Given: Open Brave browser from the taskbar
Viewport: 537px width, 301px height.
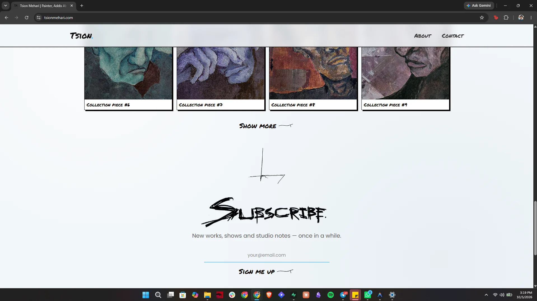Looking at the screenshot, I should (x=269, y=295).
